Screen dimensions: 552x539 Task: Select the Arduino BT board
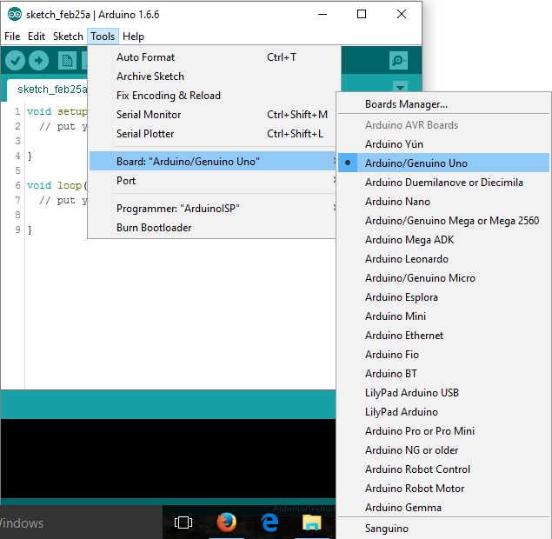[x=443, y=374]
